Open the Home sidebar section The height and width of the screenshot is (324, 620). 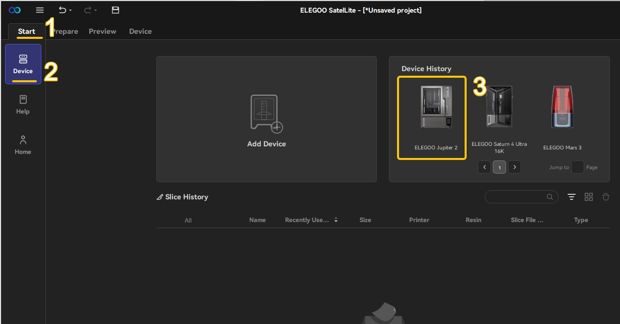coord(23,145)
